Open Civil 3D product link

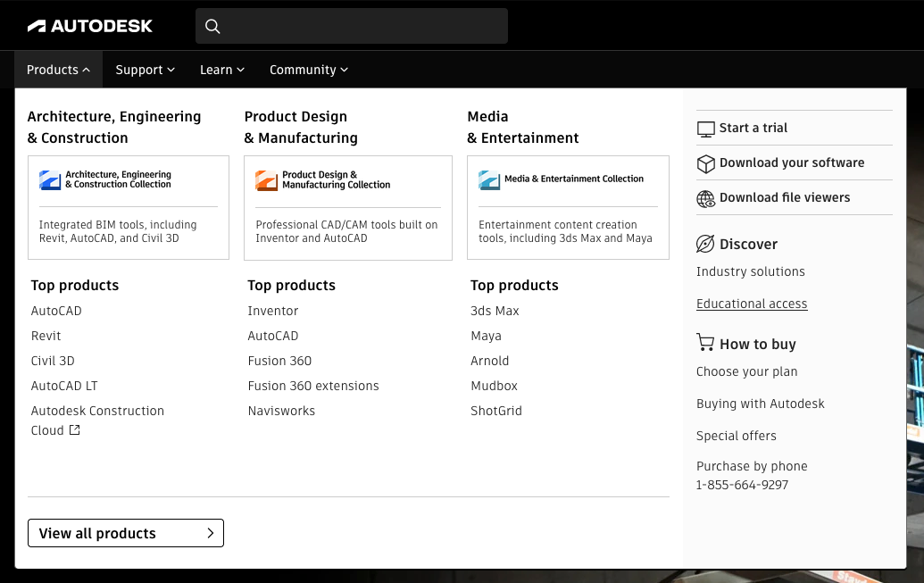coord(53,361)
